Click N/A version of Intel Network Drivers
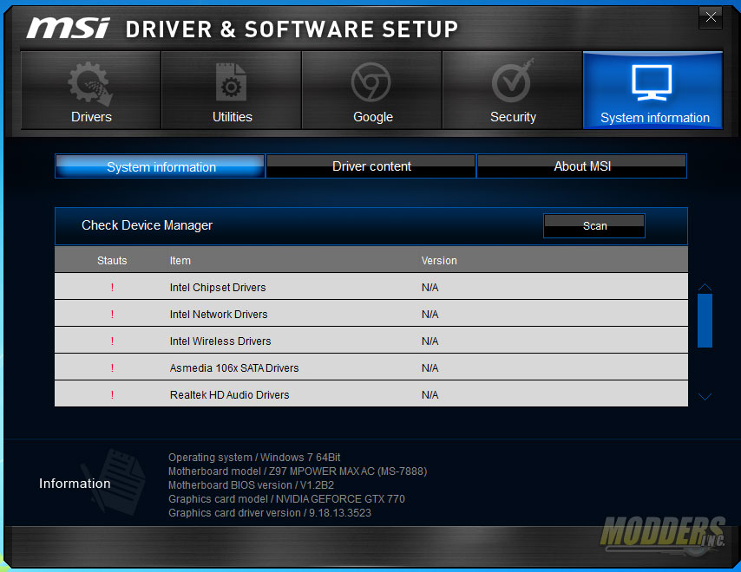Screen dimensions: 741x572 pyautogui.click(x=430, y=315)
